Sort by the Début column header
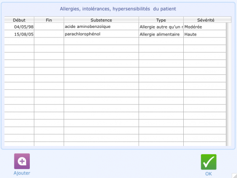 (19, 20)
